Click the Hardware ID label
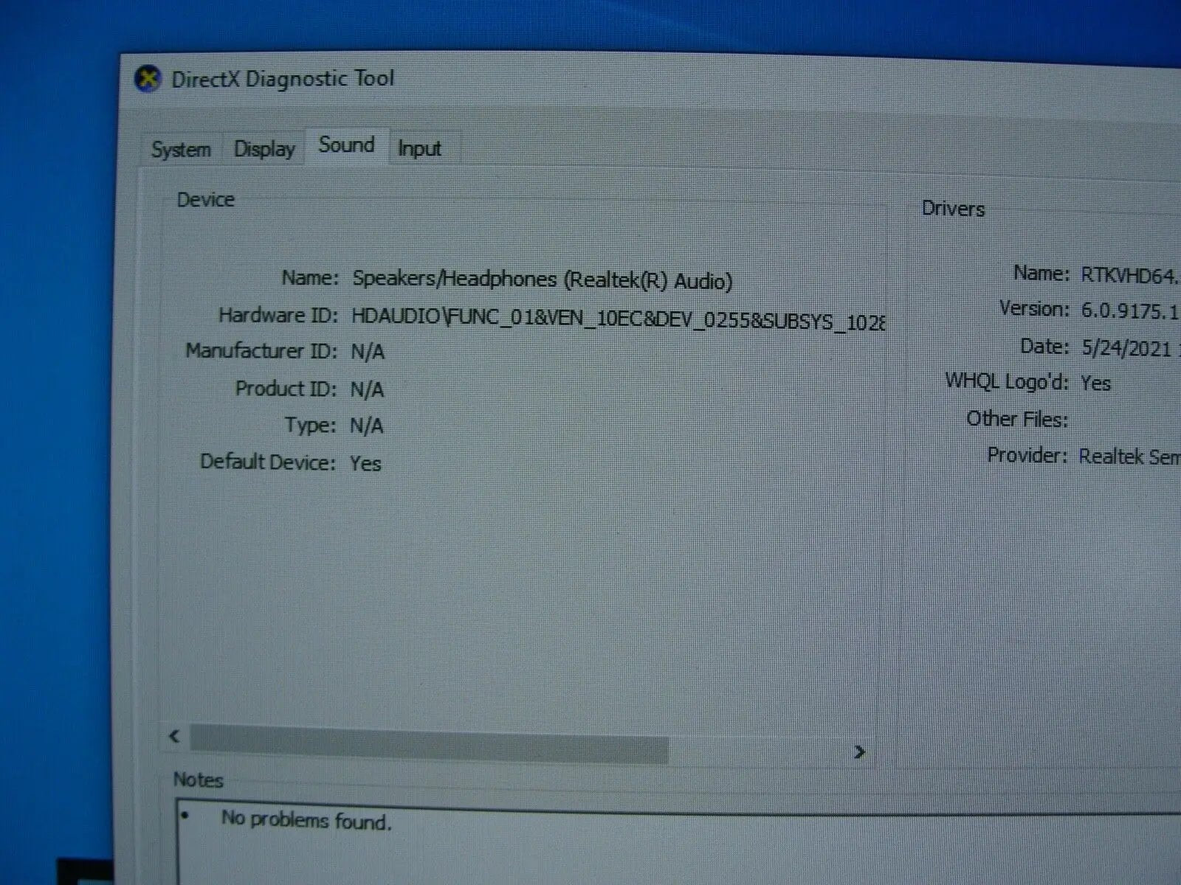The height and width of the screenshot is (885, 1181). click(278, 316)
